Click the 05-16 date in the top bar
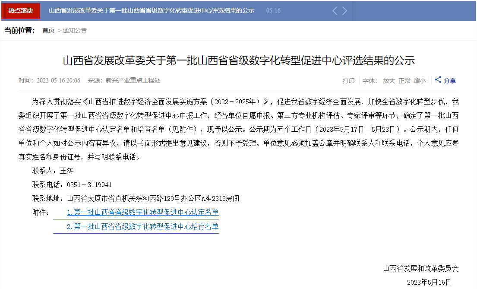The width and height of the screenshot is (477, 289). (273, 10)
